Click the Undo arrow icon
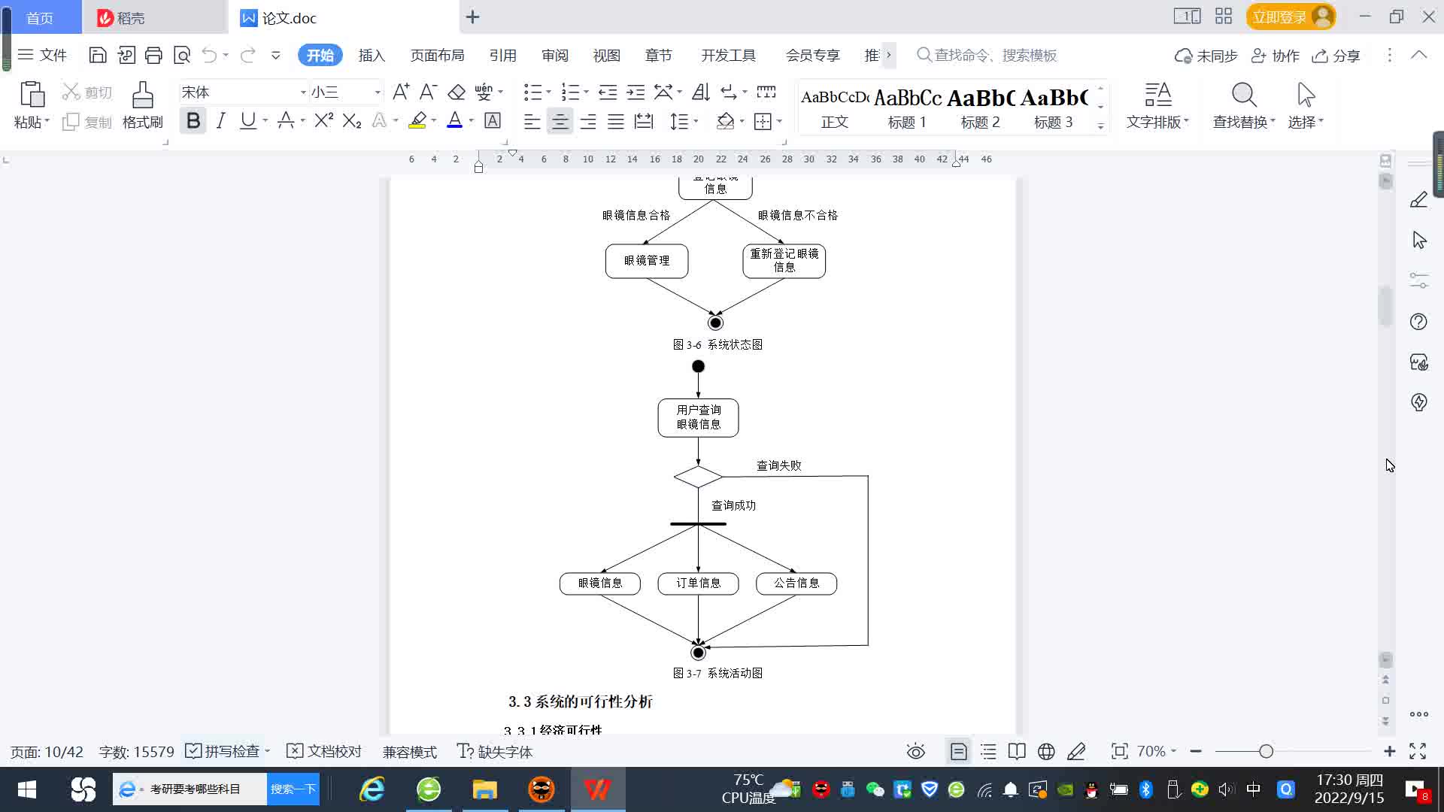1444x812 pixels. (209, 55)
